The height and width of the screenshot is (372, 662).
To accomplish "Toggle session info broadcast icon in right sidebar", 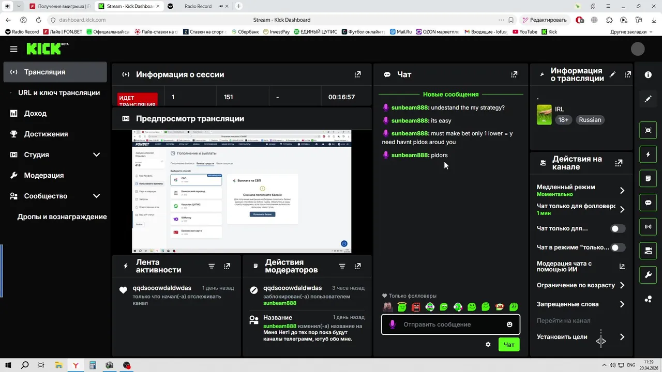I will point(648,227).
